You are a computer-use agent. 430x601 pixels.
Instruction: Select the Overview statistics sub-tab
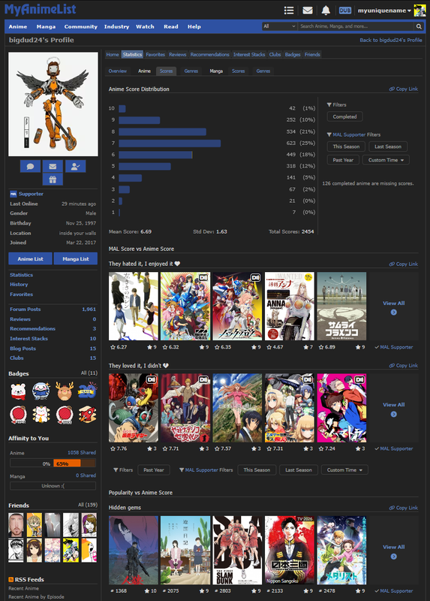click(x=118, y=71)
